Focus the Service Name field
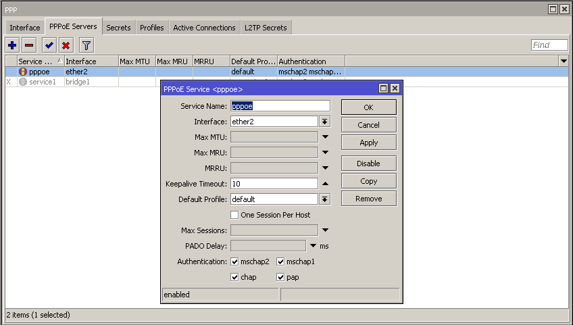The height and width of the screenshot is (325, 573). 280,106
